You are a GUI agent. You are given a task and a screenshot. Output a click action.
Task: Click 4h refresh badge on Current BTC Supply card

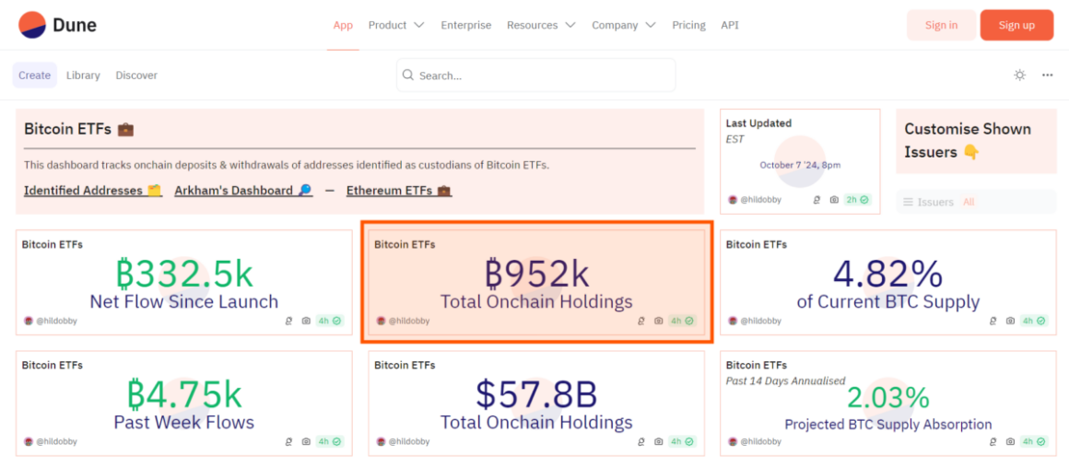pyautogui.click(x=1034, y=321)
